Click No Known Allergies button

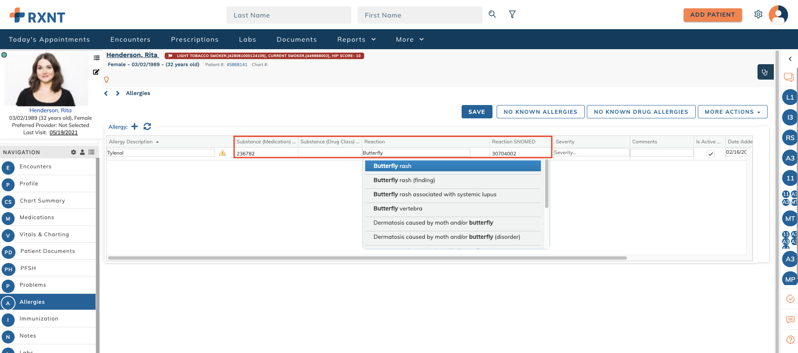540,112
